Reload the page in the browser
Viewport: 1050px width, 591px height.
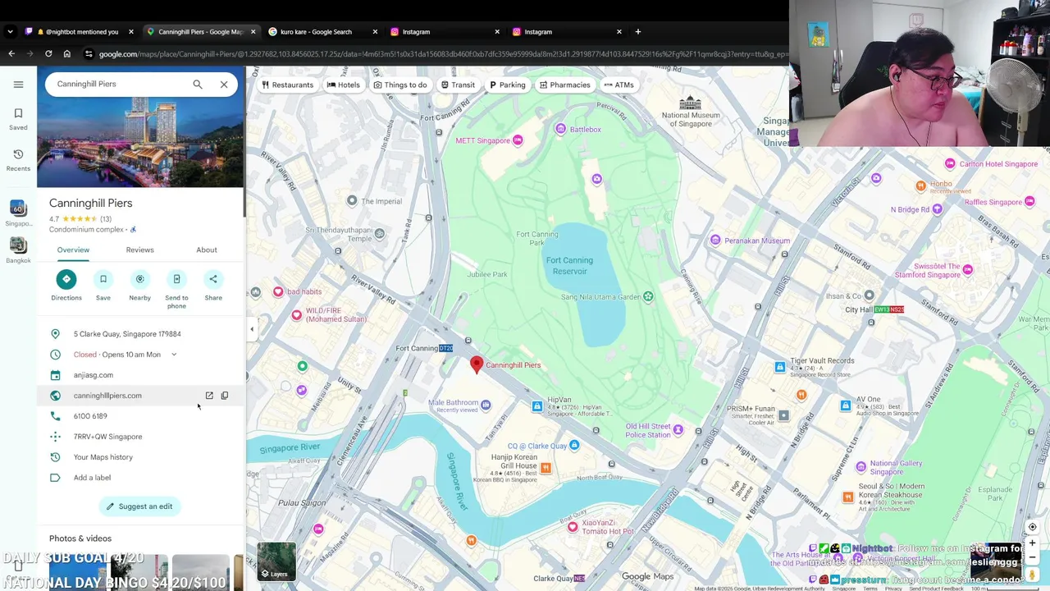(x=48, y=54)
